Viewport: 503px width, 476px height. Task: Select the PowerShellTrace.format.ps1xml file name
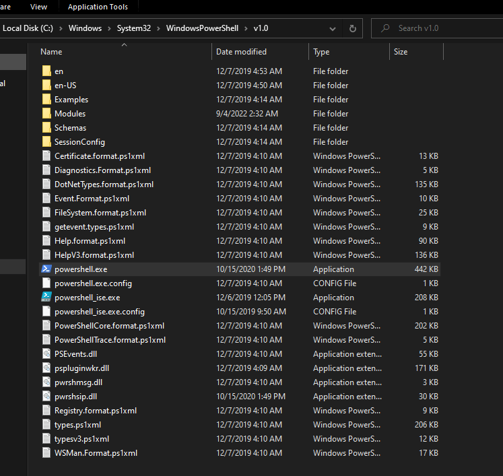[x=110, y=340]
